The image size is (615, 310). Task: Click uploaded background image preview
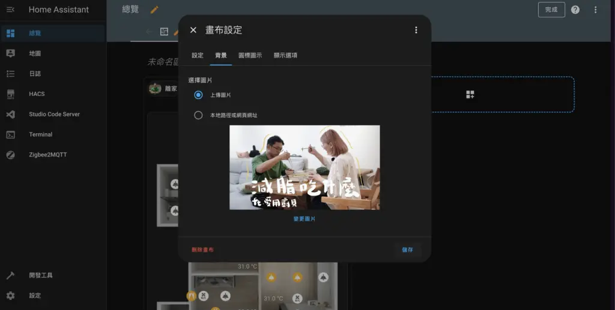point(304,167)
